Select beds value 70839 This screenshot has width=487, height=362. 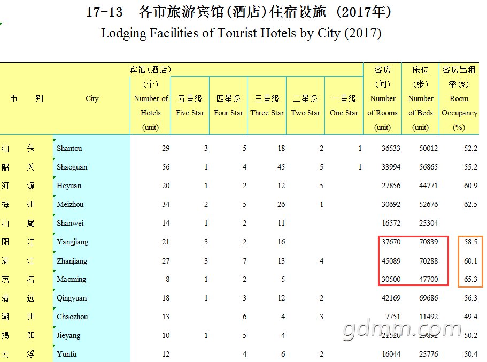pos(429,242)
